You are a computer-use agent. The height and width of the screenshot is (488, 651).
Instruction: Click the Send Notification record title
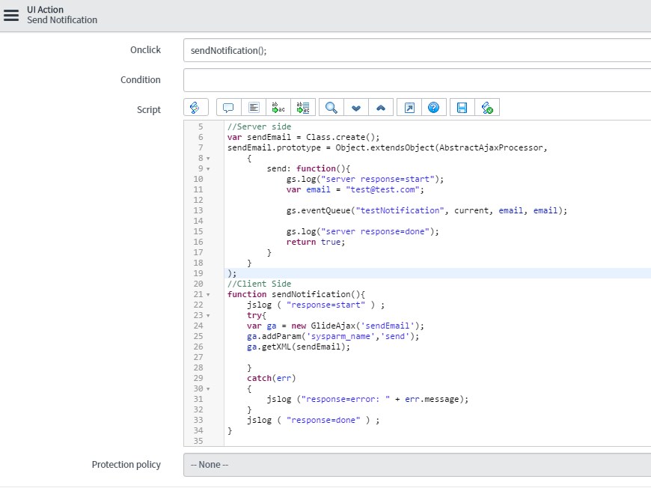(x=62, y=20)
